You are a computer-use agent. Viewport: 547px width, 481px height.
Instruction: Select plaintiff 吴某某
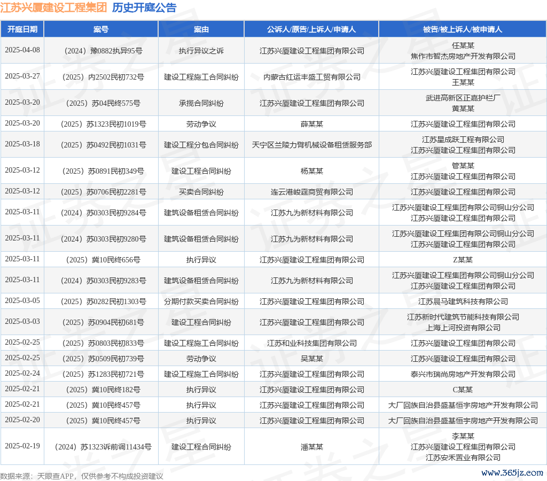pos(312,359)
